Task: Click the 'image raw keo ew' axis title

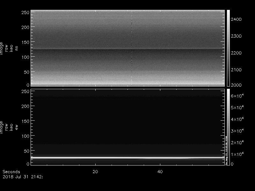Action: click(9, 127)
